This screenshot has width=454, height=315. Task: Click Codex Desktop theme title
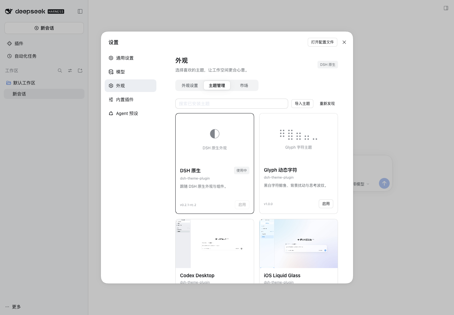pos(197,275)
